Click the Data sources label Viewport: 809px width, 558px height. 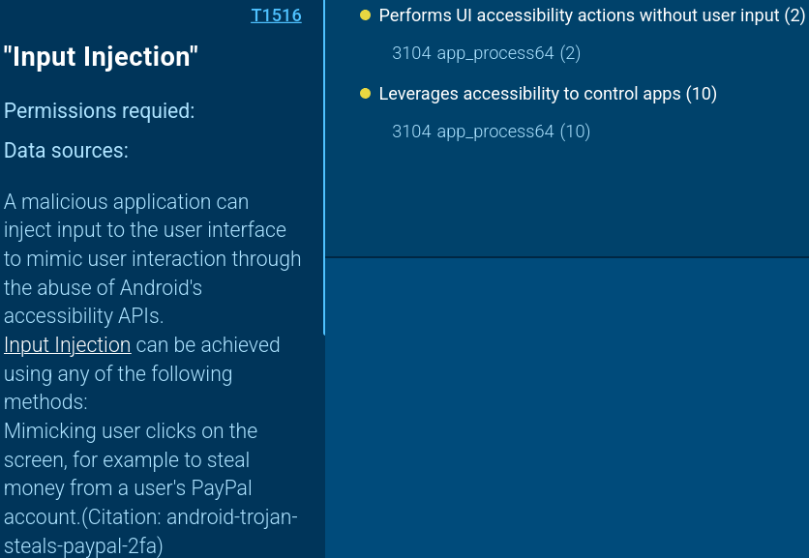[66, 151]
